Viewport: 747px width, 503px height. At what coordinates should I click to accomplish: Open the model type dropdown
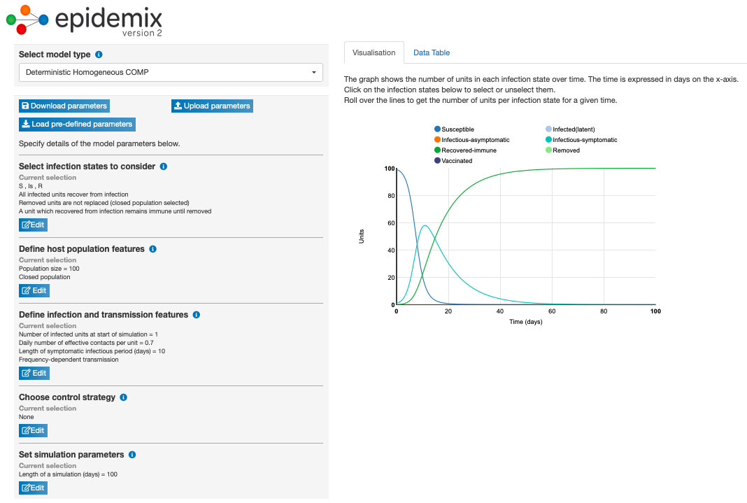pyautogui.click(x=171, y=72)
